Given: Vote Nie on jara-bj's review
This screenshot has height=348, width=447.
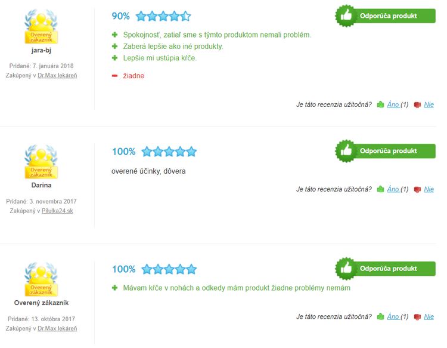Looking at the screenshot, I should (x=429, y=104).
